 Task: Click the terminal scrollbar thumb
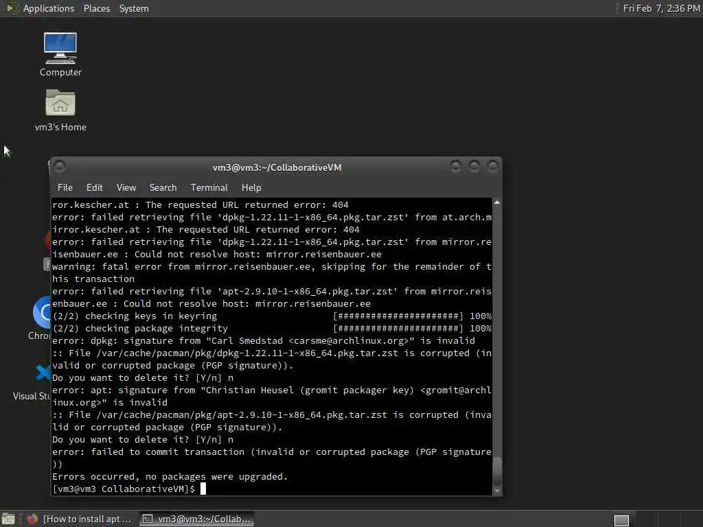point(497,471)
